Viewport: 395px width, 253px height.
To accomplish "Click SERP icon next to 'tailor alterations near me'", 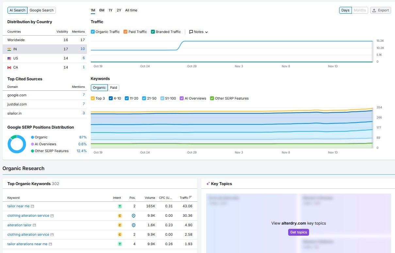I will (x=50, y=244).
